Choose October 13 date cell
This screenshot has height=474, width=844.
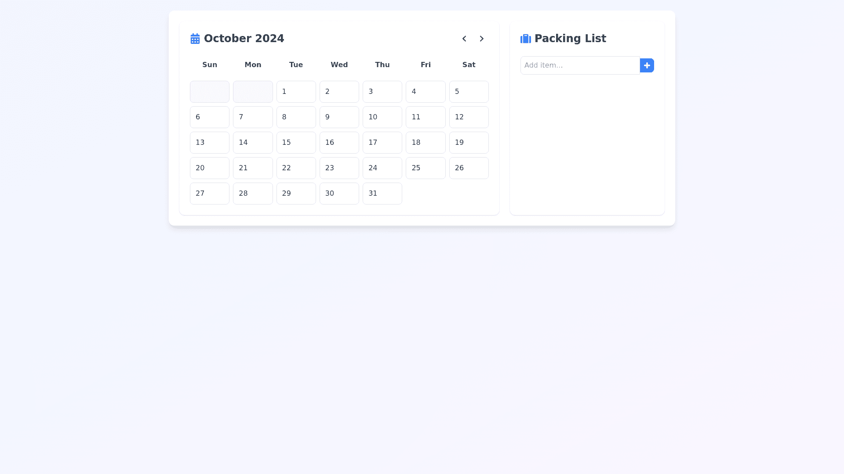209,143
